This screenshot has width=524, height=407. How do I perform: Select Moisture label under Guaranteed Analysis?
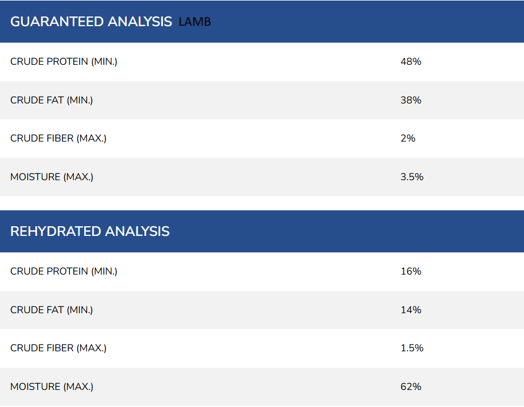coord(52,177)
